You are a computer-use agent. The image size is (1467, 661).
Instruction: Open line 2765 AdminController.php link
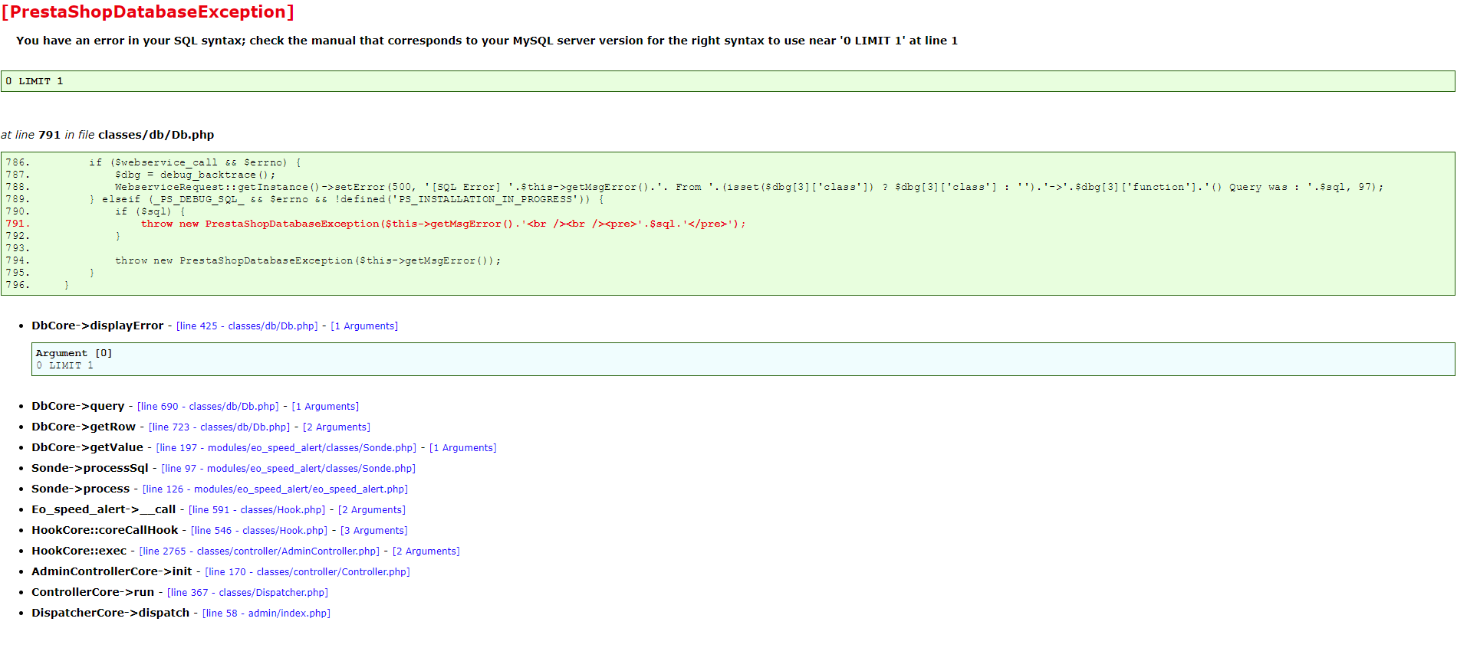coord(260,551)
